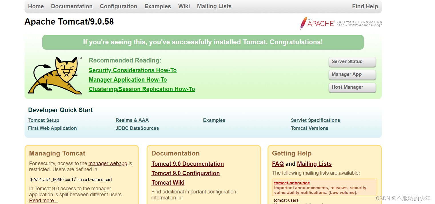The image size is (435, 204).
Task: Open Documentation in the top navigation
Action: (x=72, y=6)
